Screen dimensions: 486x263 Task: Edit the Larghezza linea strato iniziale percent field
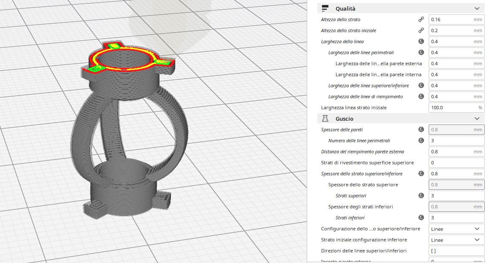[456, 108]
